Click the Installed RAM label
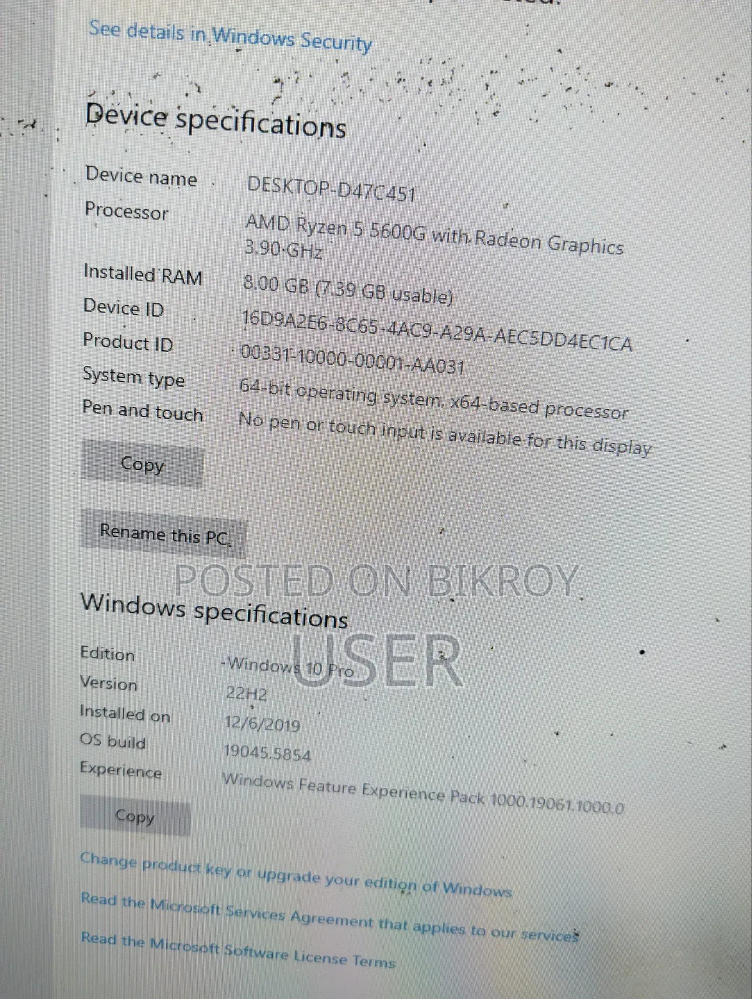Image resolution: width=752 pixels, height=999 pixels. pos(143,274)
